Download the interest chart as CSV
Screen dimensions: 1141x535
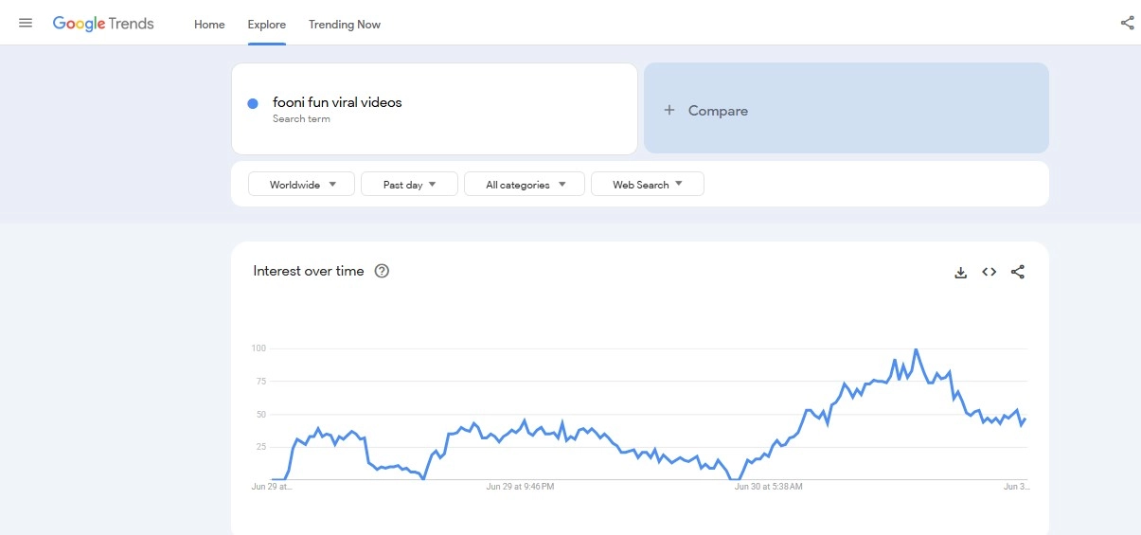[960, 273]
